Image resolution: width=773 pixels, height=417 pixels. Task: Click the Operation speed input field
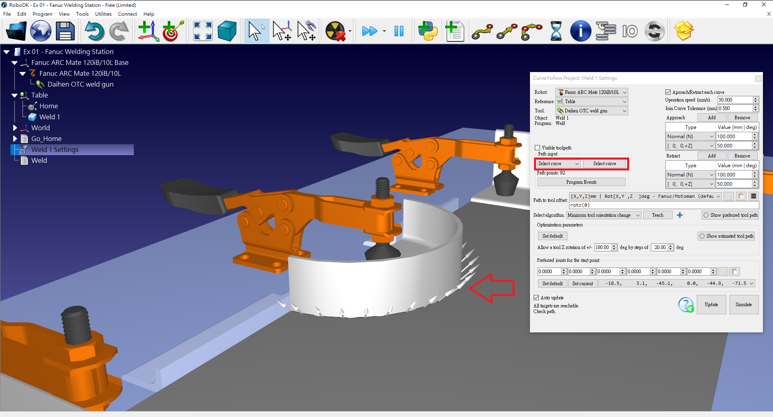click(734, 100)
